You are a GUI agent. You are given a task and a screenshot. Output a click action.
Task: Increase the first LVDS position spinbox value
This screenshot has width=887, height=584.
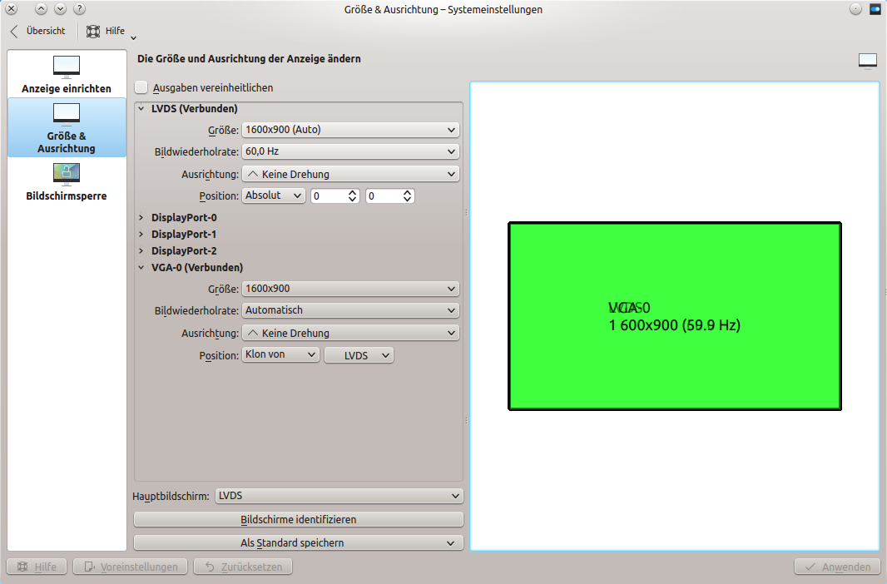pos(353,192)
